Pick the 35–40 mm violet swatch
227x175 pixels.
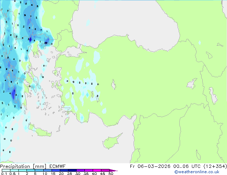coord(89,170)
